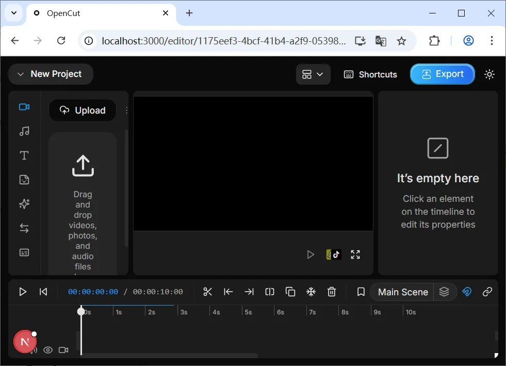Open the Shortcuts panel
This screenshot has height=366, width=506.
click(370, 74)
